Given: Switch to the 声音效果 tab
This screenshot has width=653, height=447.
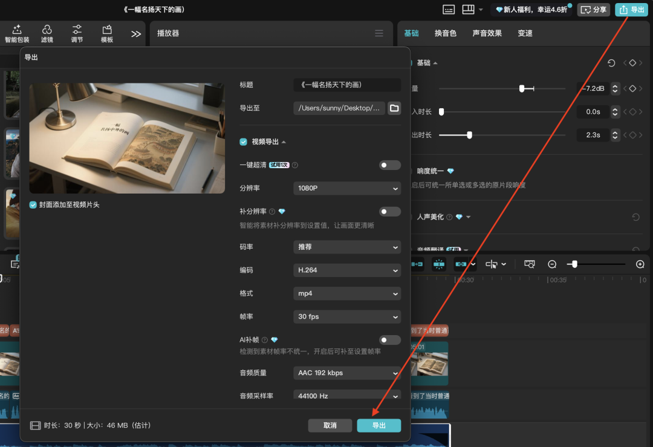Looking at the screenshot, I should (487, 33).
